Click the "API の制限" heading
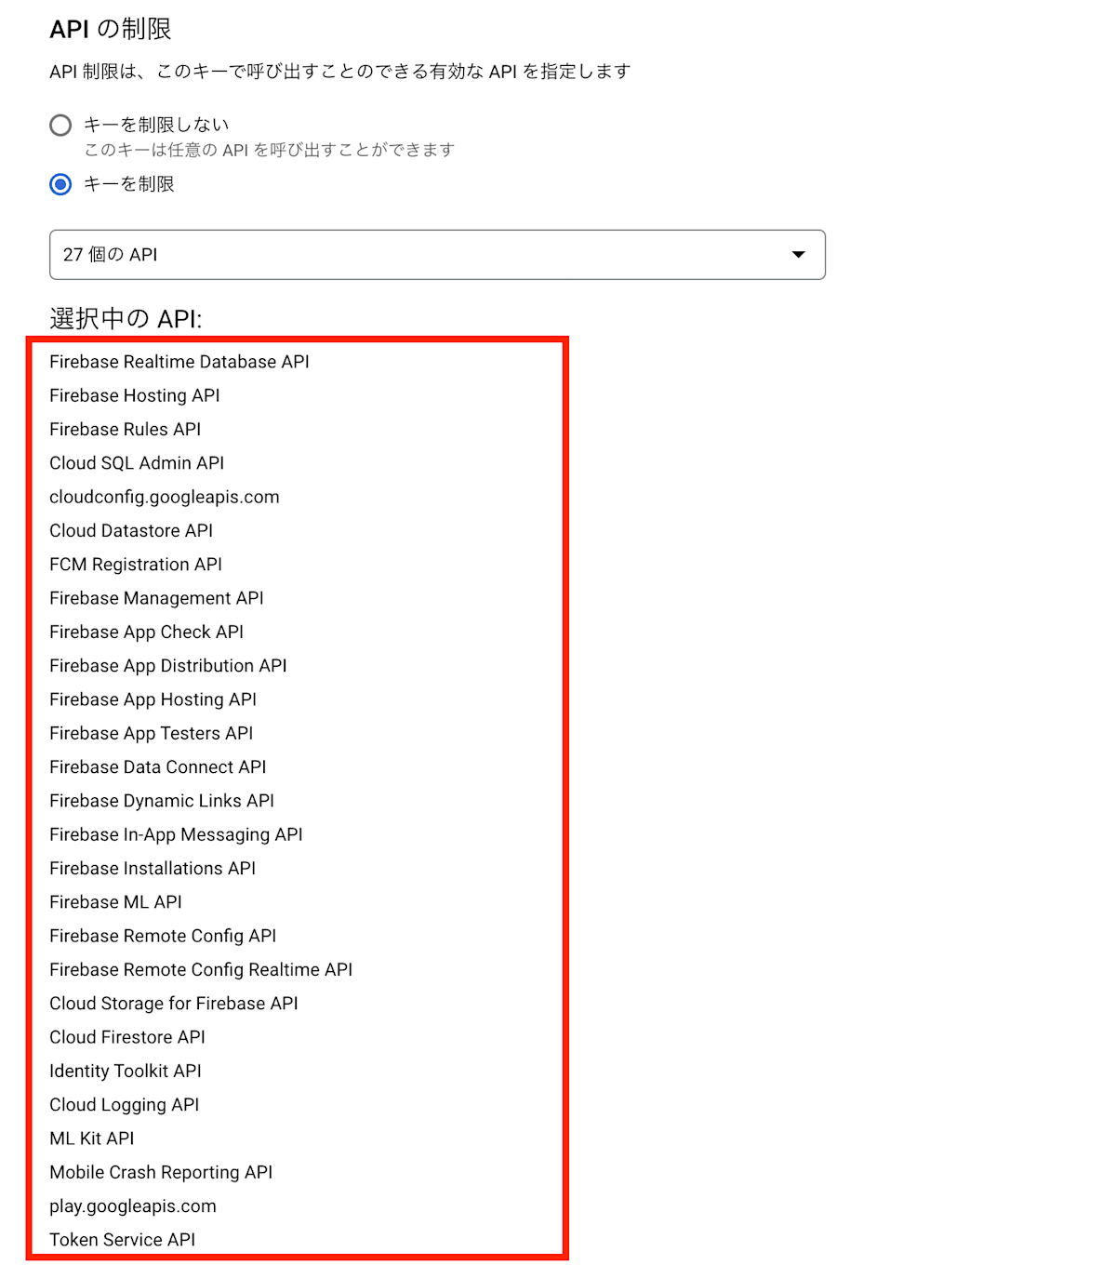This screenshot has width=1116, height=1265. pyautogui.click(x=111, y=29)
